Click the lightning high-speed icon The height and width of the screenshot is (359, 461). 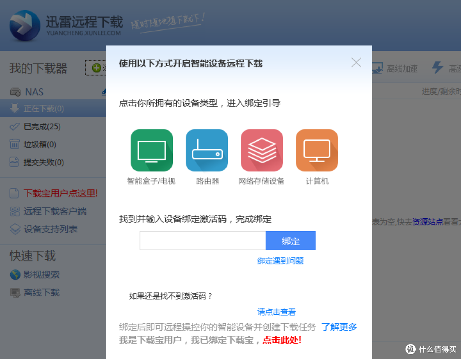[437, 67]
